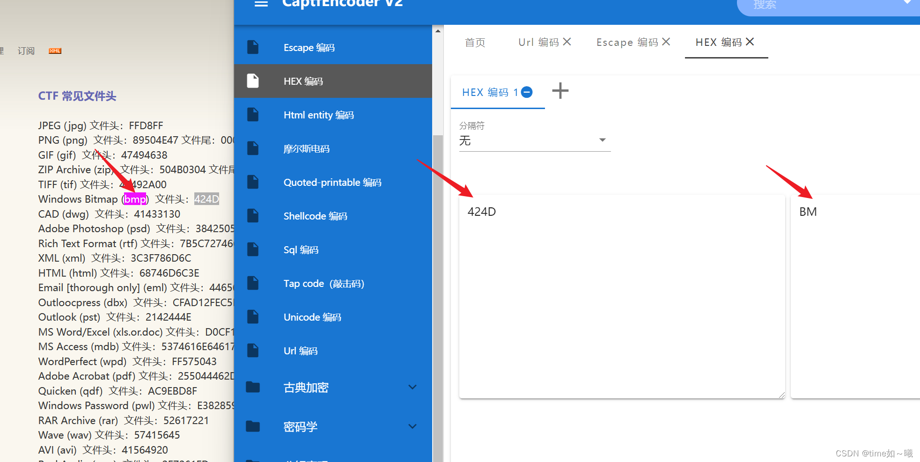Open the search box dropdown arrow

click(907, 2)
